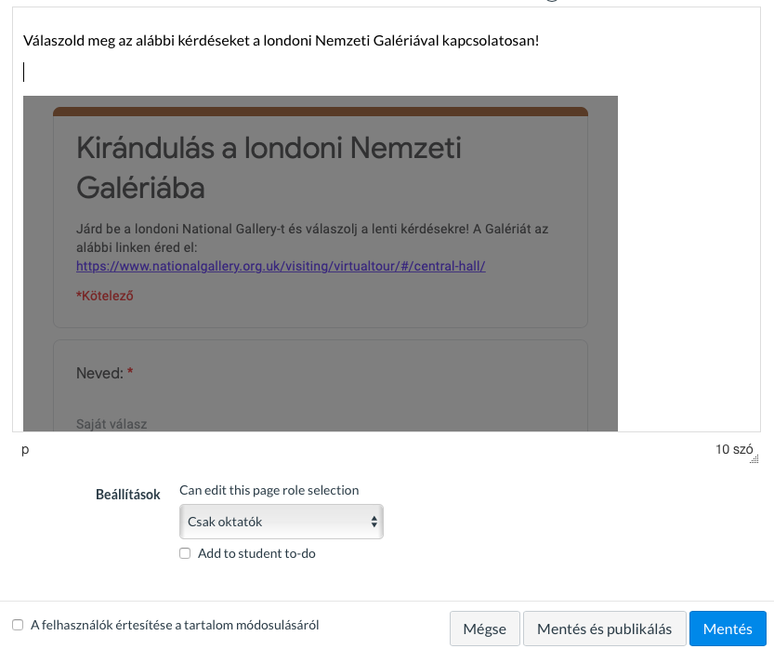The height and width of the screenshot is (662, 774).
Task: Enable the "Add to student to-do" checkbox
Action: pos(185,553)
